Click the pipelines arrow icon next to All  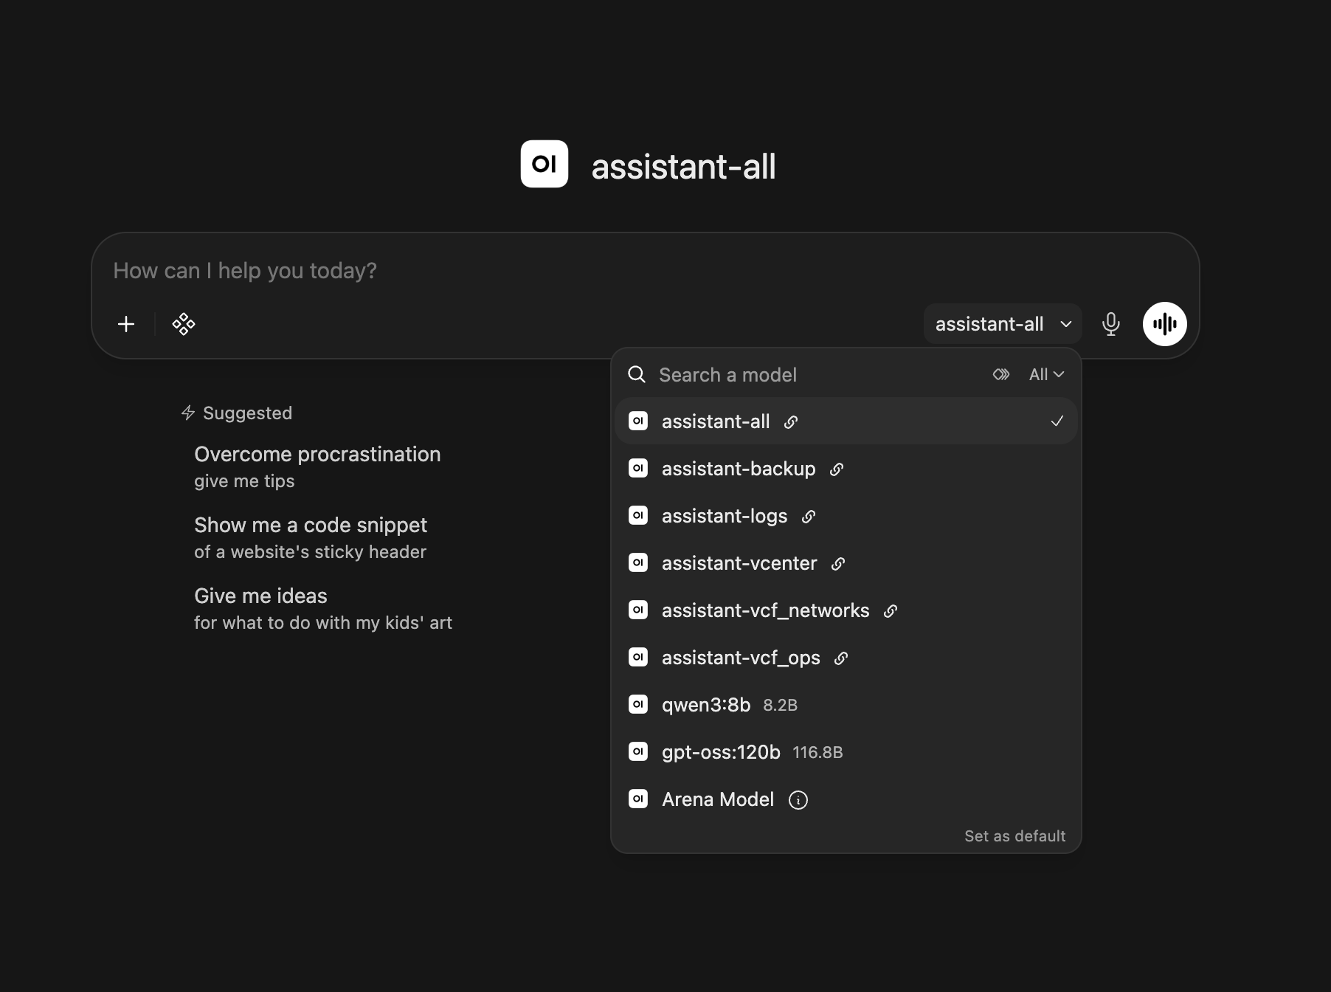1001,374
